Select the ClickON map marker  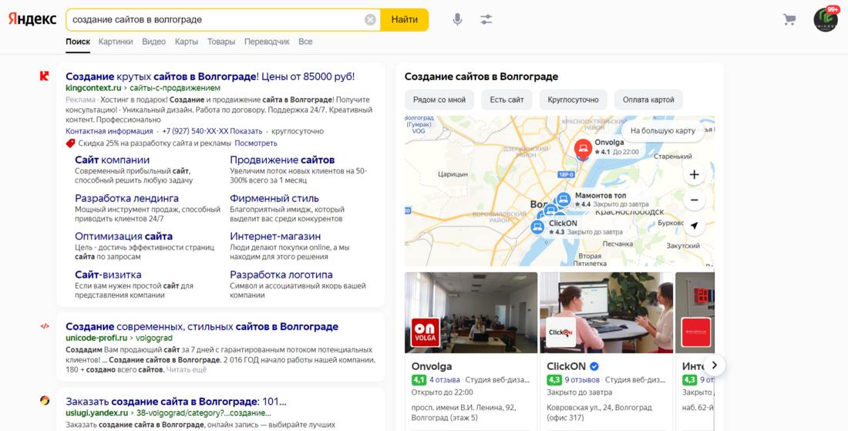pyautogui.click(x=537, y=227)
